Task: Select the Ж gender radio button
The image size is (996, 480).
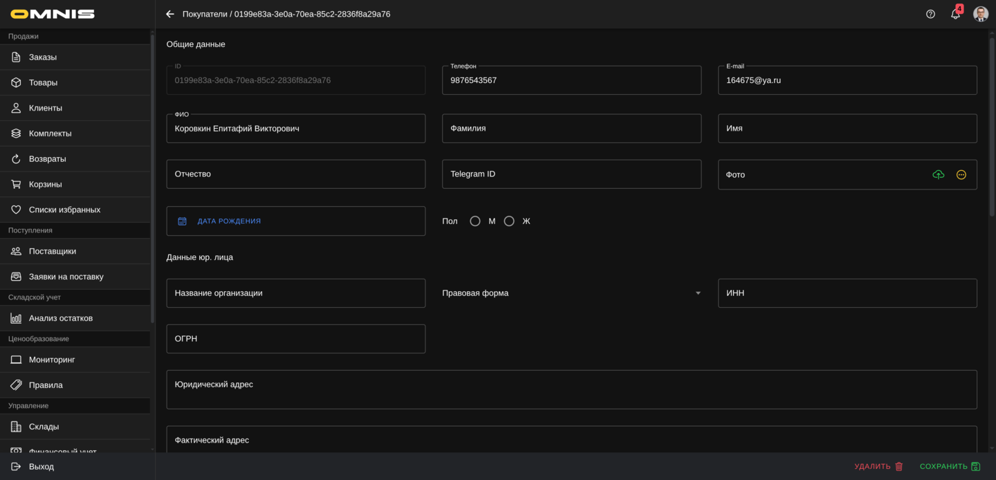Action: pyautogui.click(x=509, y=221)
